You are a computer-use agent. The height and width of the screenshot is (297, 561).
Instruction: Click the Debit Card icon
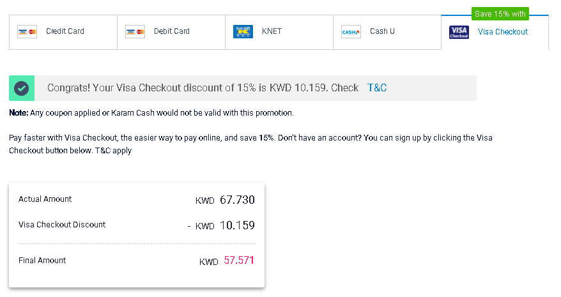[135, 32]
